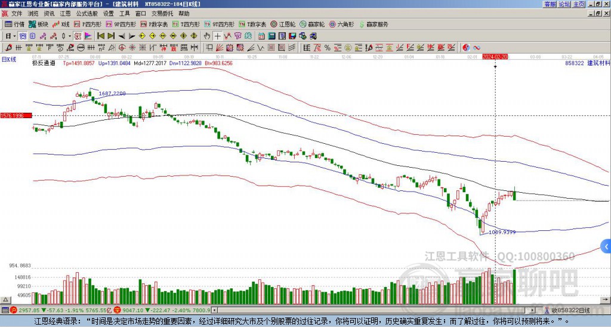Open the 六角形 hexagon tool
The height and width of the screenshot is (327, 611).
(341, 24)
